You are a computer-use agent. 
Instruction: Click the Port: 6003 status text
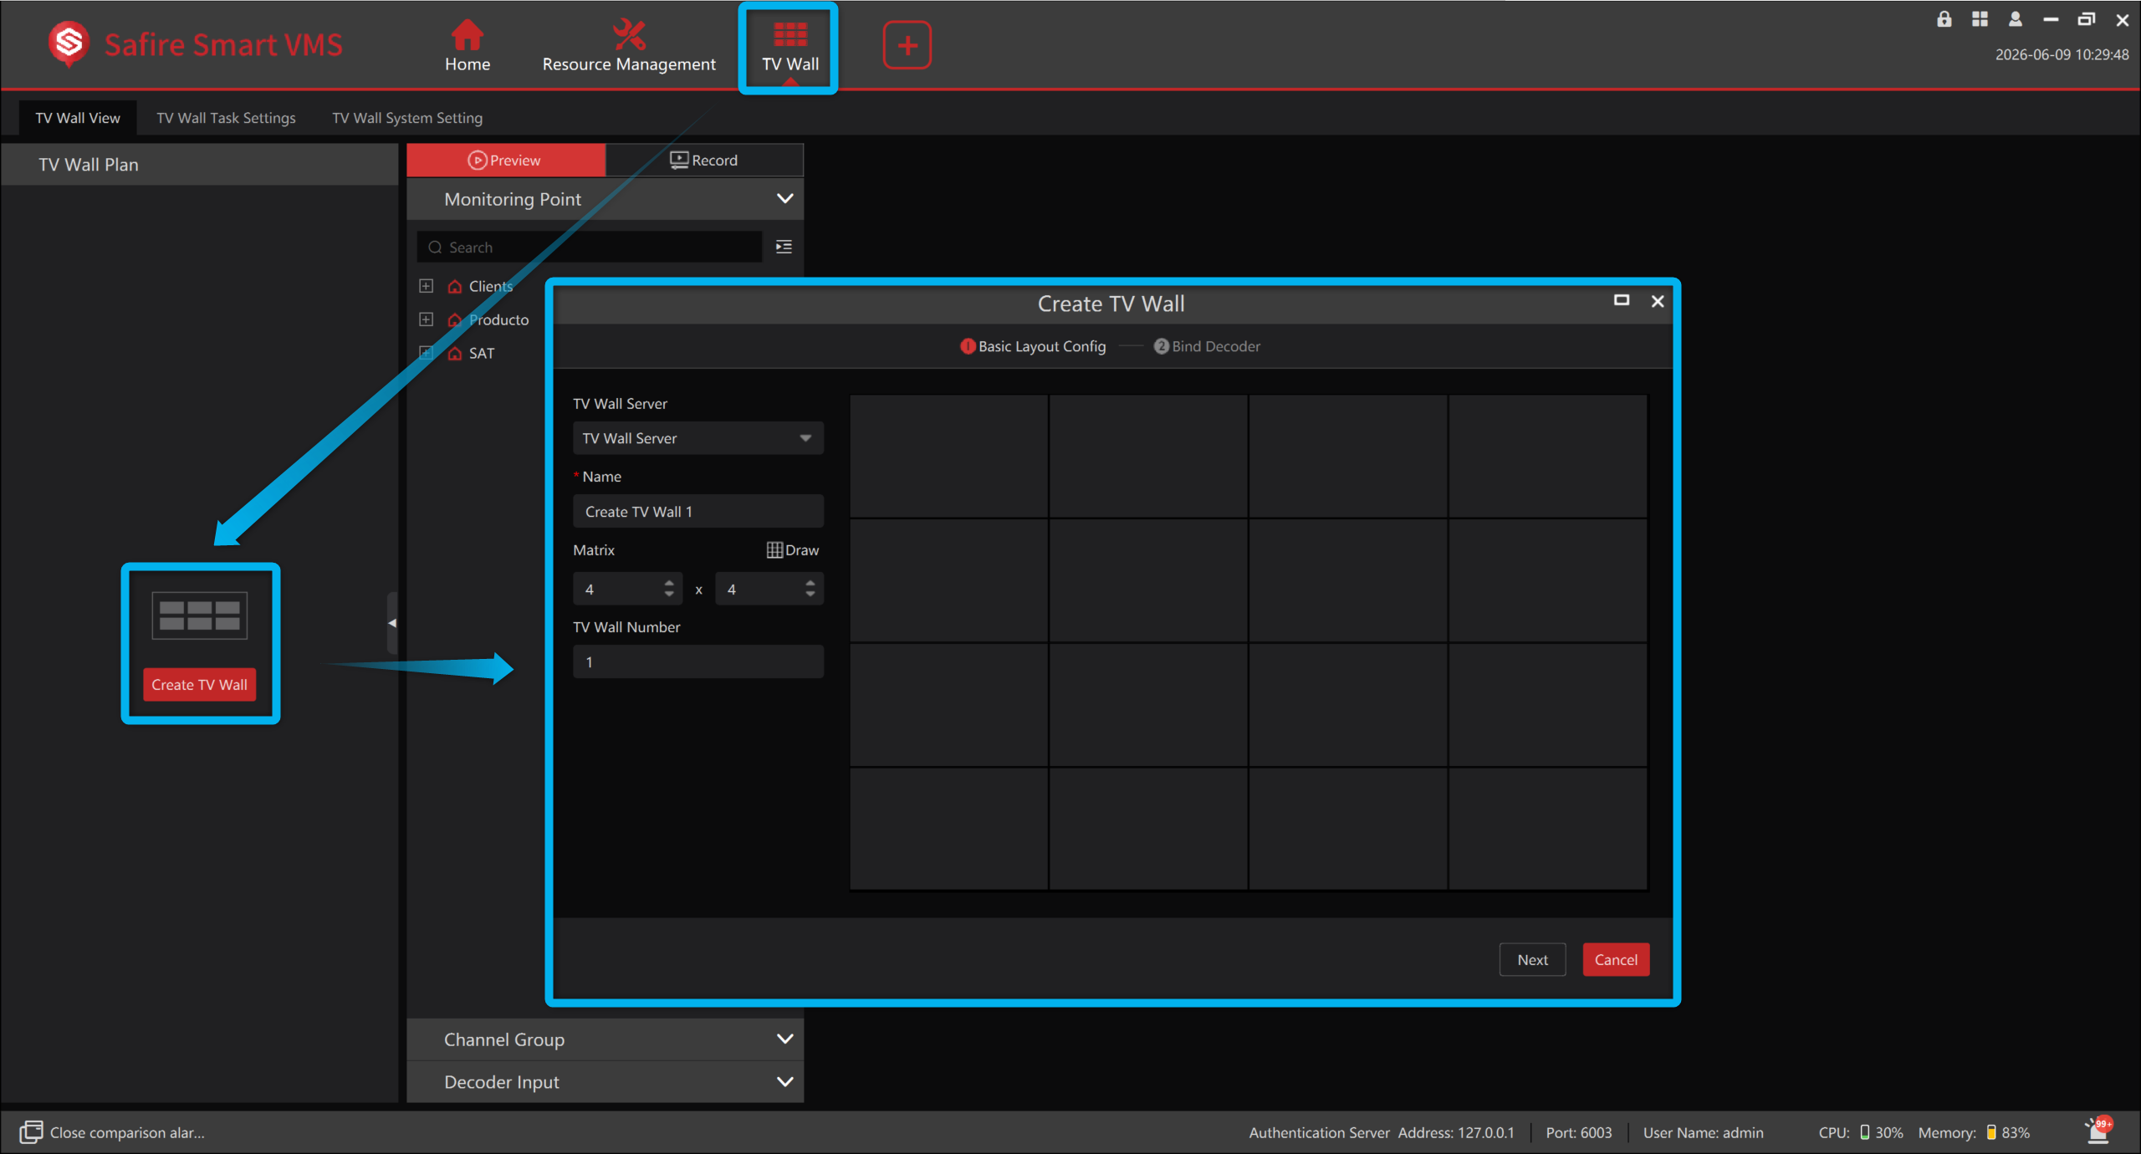pos(1578,1132)
